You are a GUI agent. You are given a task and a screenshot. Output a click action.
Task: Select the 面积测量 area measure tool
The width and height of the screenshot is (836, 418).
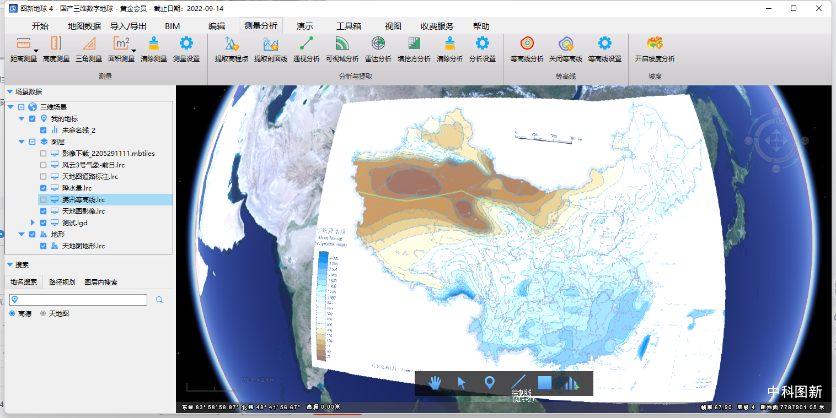(x=121, y=49)
